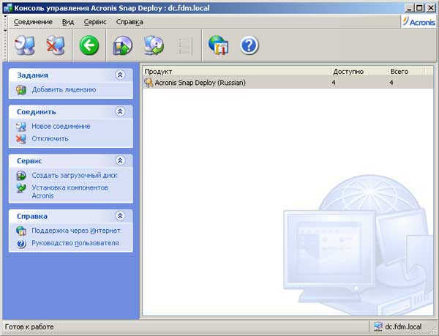Click the Задания panel title
The width and height of the screenshot is (439, 336).
tap(32, 75)
